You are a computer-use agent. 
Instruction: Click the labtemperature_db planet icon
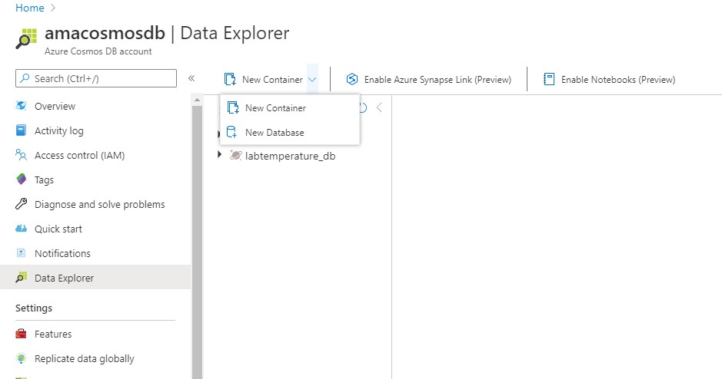235,155
